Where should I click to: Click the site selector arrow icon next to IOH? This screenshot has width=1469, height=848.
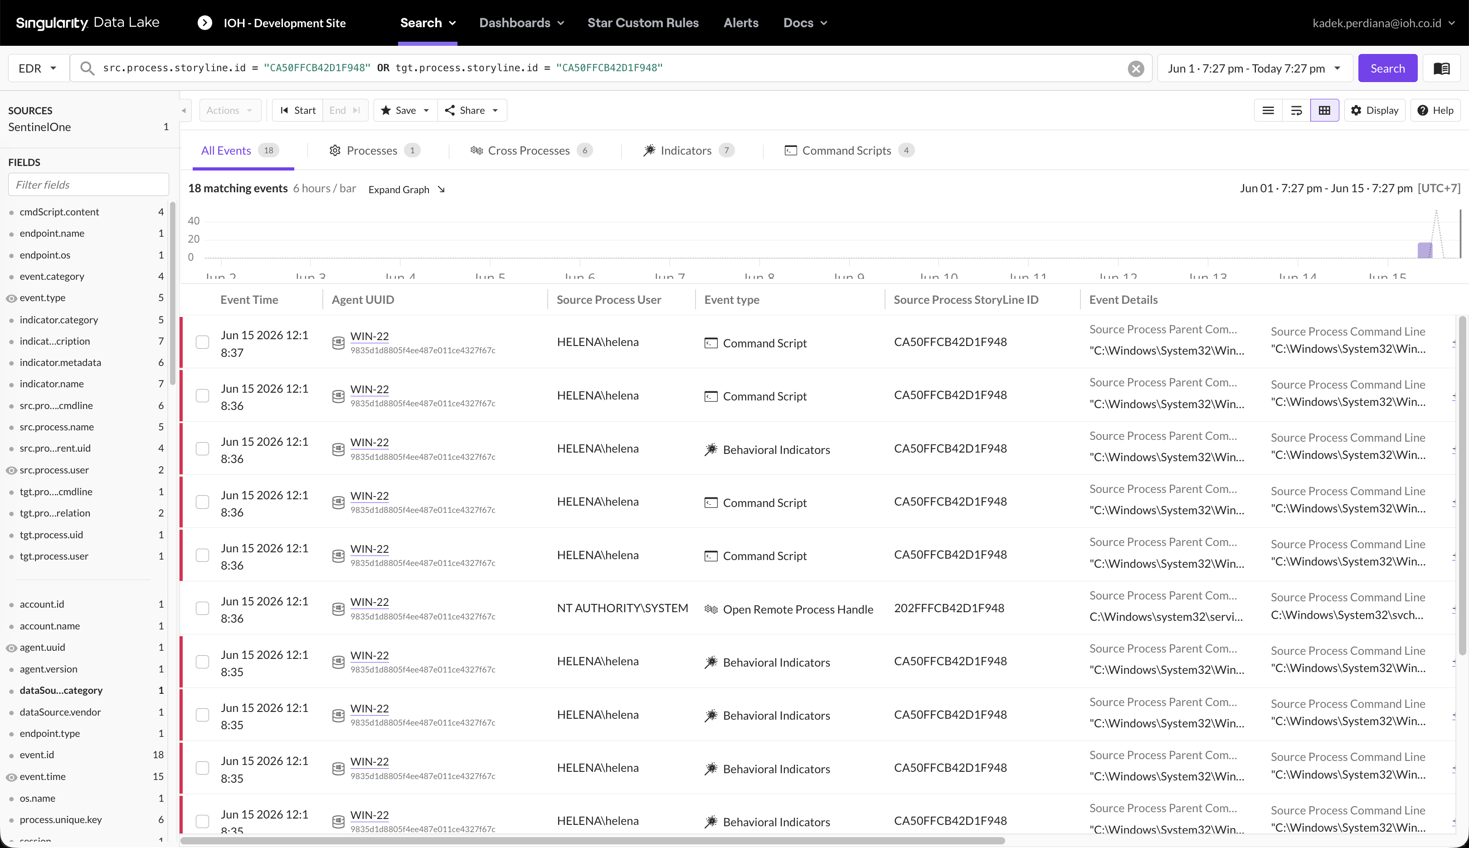pyautogui.click(x=204, y=23)
